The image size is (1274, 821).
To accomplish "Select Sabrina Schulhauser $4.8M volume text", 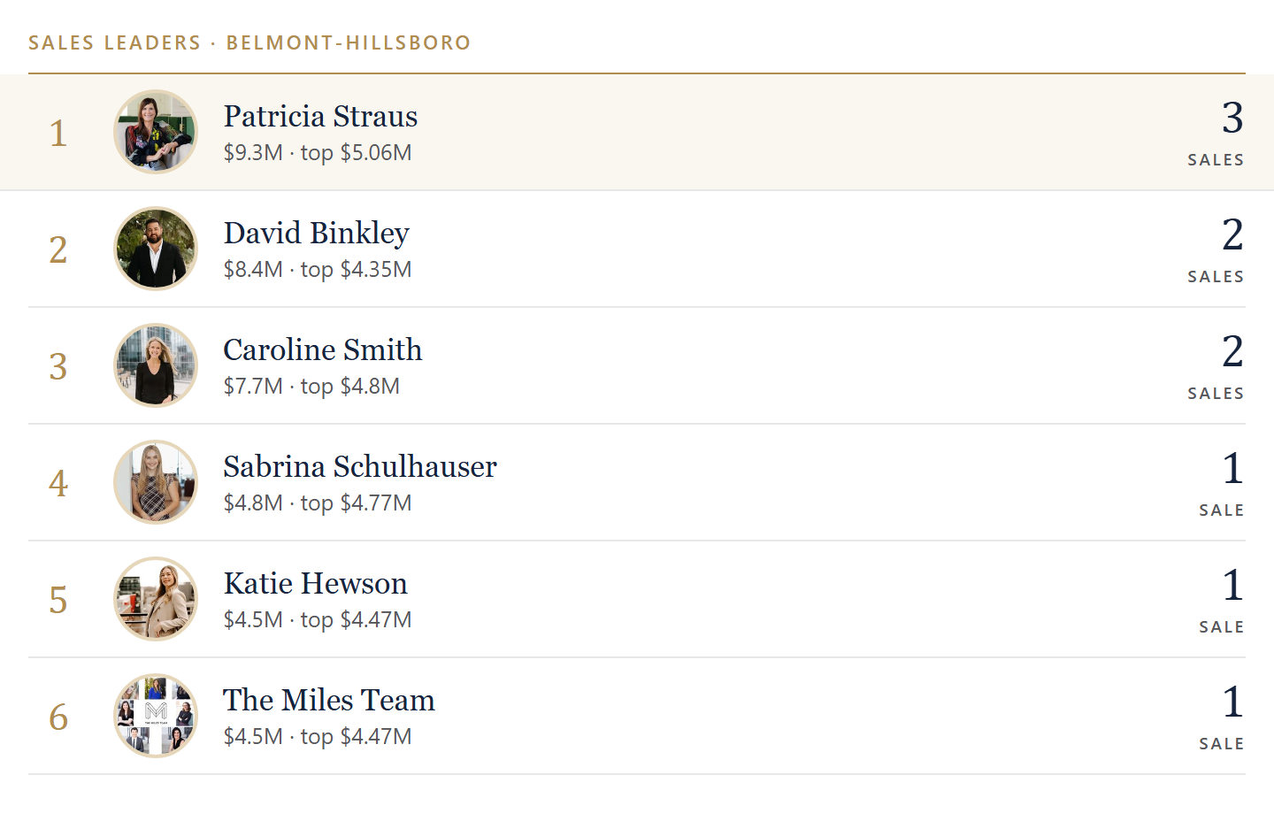I will click(x=253, y=503).
